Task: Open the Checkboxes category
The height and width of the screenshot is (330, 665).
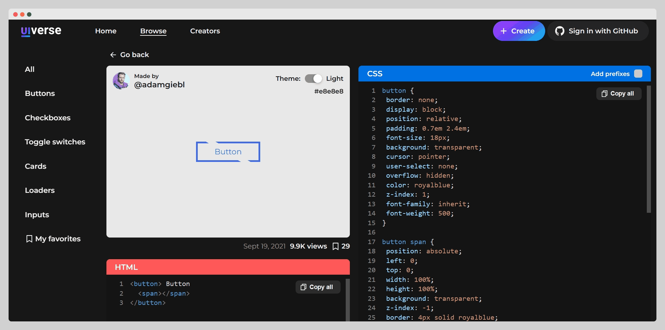Action: (48, 118)
